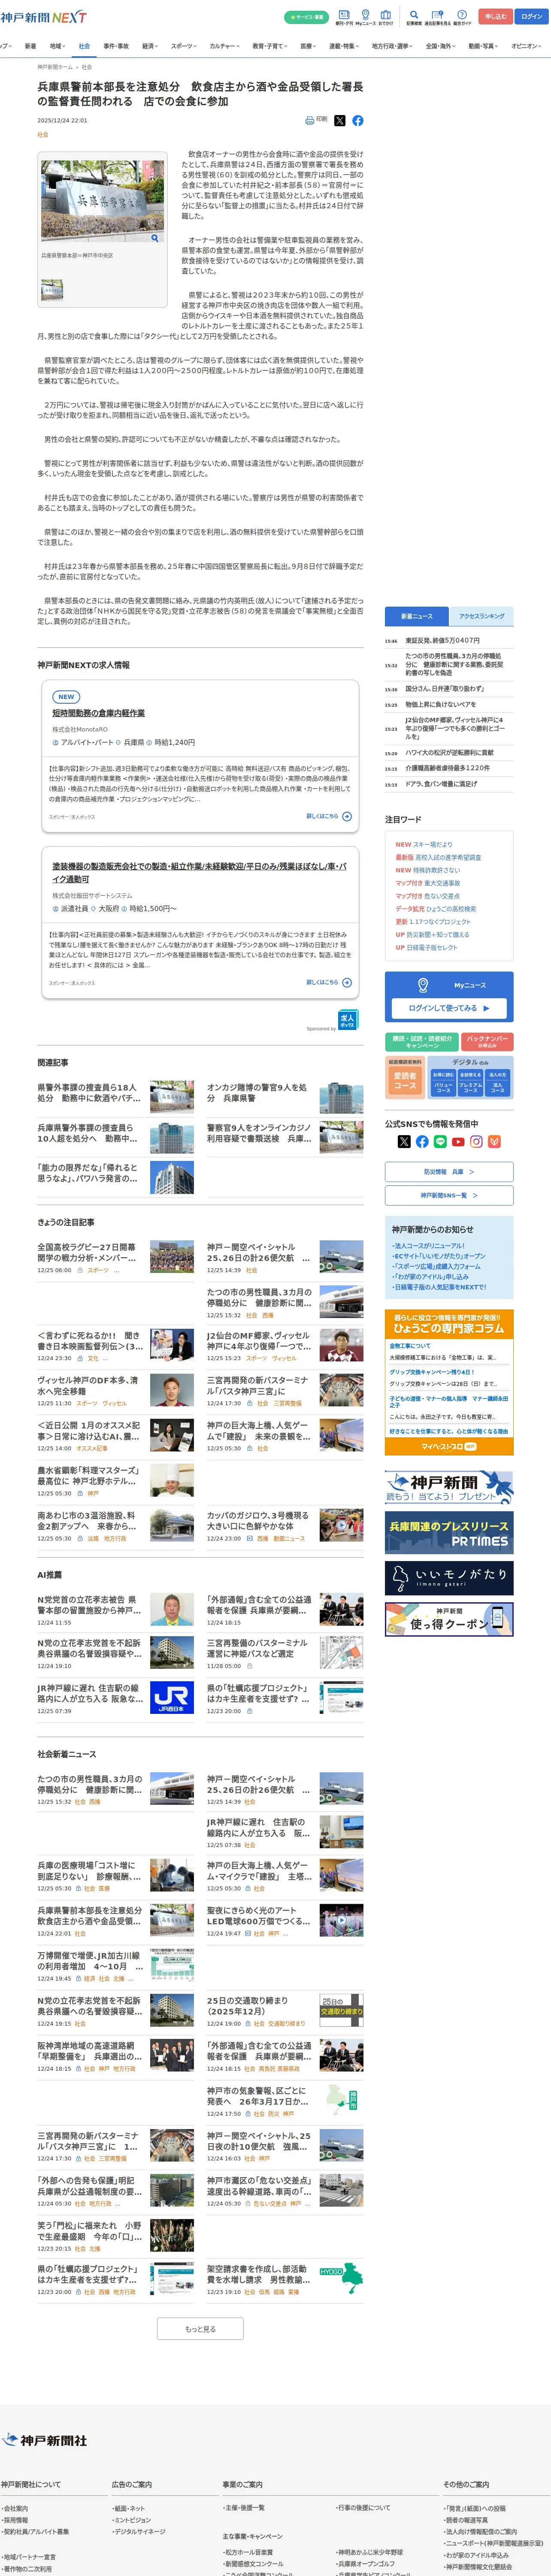Open the いいモノがたり banner
The height and width of the screenshot is (2576, 551).
coord(449,1578)
